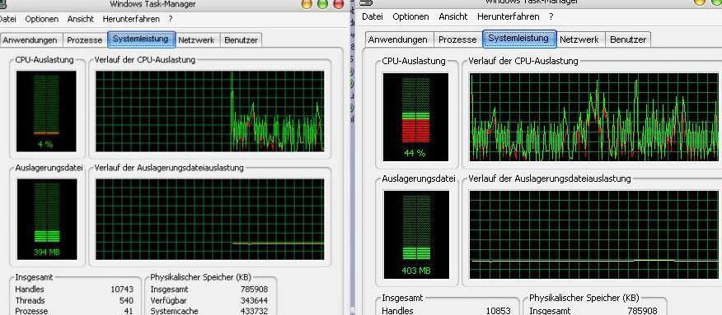Click the Systemcache label in left window
The height and width of the screenshot is (315, 722).
(174, 311)
